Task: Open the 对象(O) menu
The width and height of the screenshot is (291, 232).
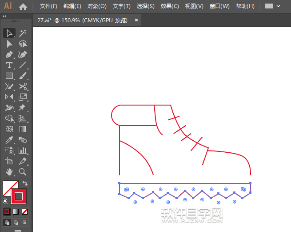Action: (97, 6)
